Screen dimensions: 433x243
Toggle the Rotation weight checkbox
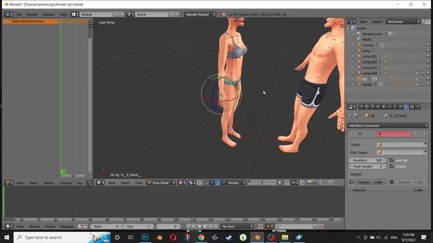(x=392, y=182)
